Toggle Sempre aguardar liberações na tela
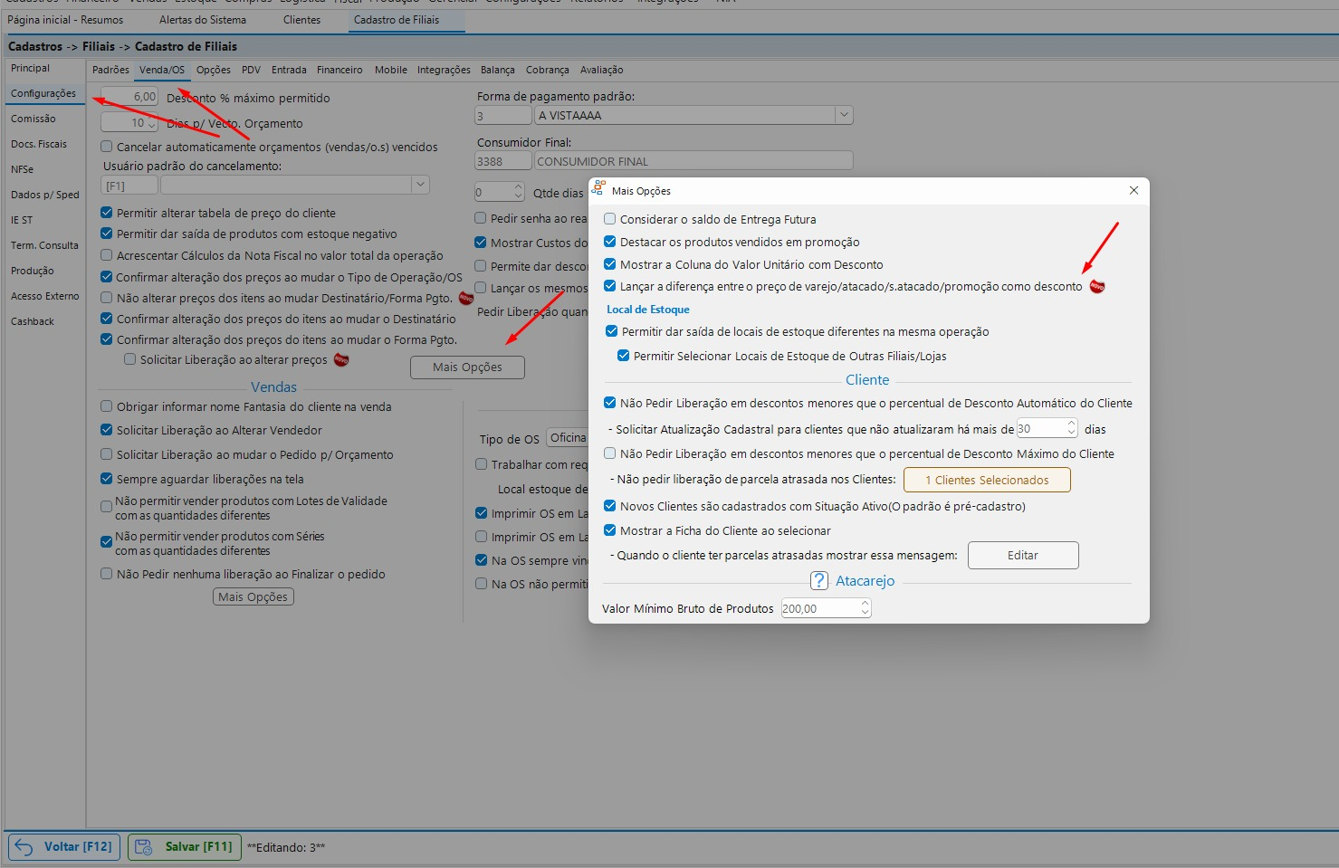The height and width of the screenshot is (868, 1339). 107,479
